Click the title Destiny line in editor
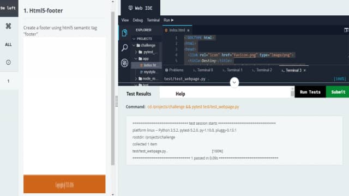This screenshot has height=196, width=349. click(210, 60)
